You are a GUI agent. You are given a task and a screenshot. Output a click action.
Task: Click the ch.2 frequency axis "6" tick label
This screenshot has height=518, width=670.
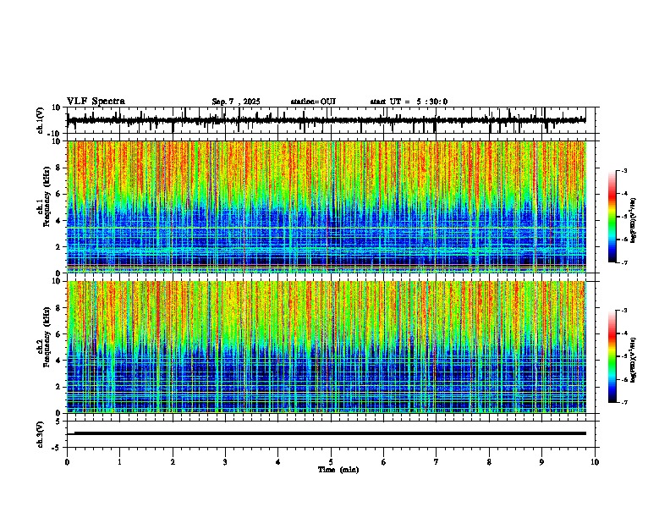(58, 333)
